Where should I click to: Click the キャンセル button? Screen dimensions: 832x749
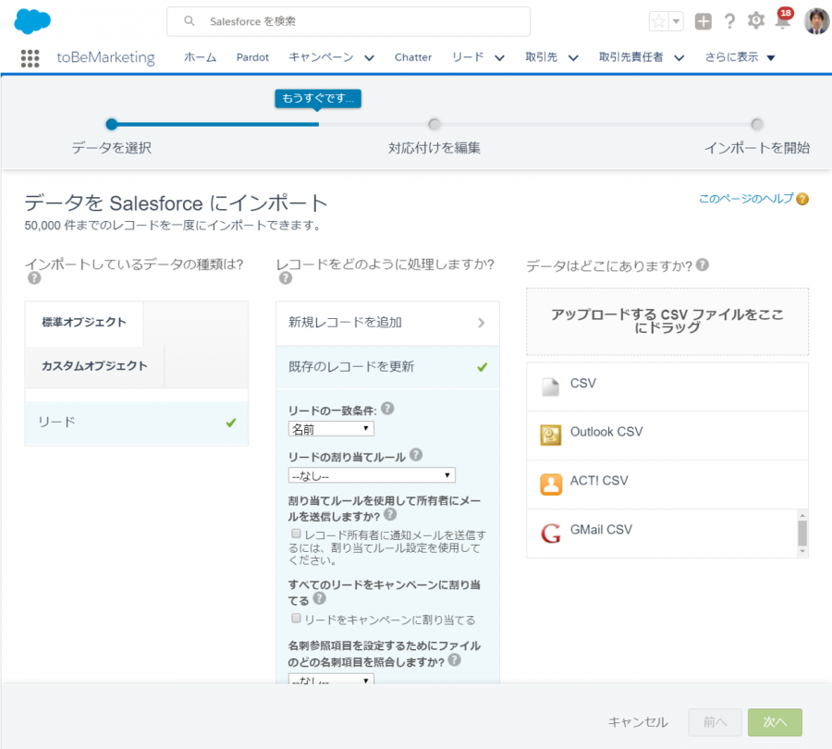tap(638, 722)
